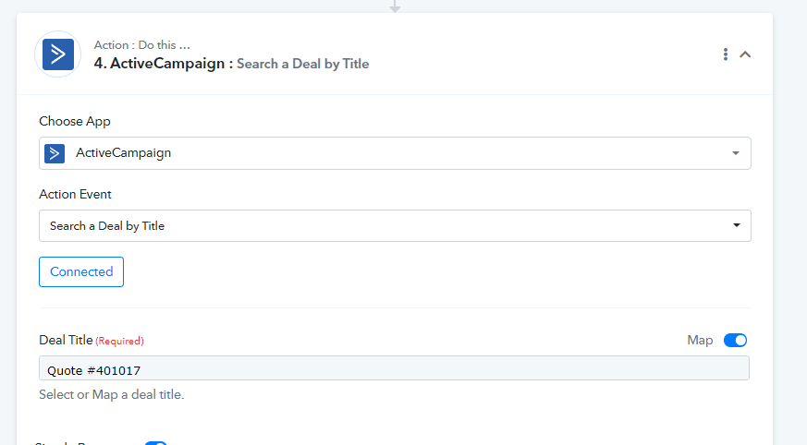Click the 'Choose App' label
This screenshot has width=807, height=445.
click(75, 121)
